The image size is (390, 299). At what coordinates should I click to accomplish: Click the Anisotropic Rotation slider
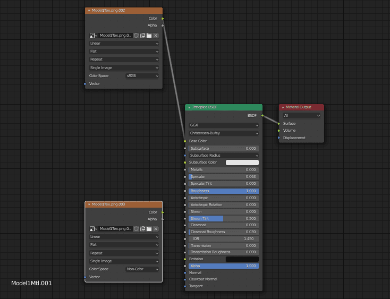[224, 205]
